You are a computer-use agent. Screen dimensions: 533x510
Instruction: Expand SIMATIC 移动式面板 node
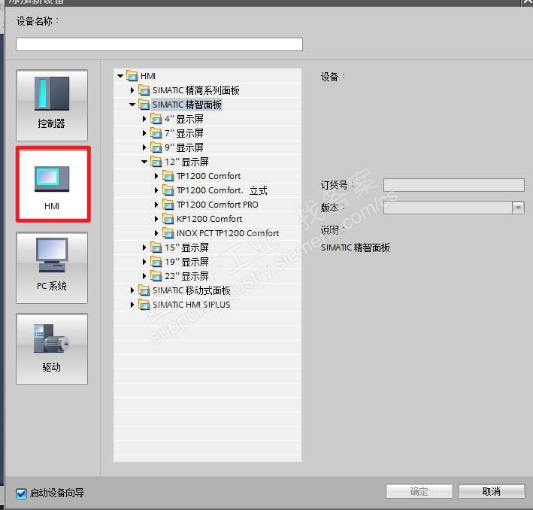[x=132, y=290]
